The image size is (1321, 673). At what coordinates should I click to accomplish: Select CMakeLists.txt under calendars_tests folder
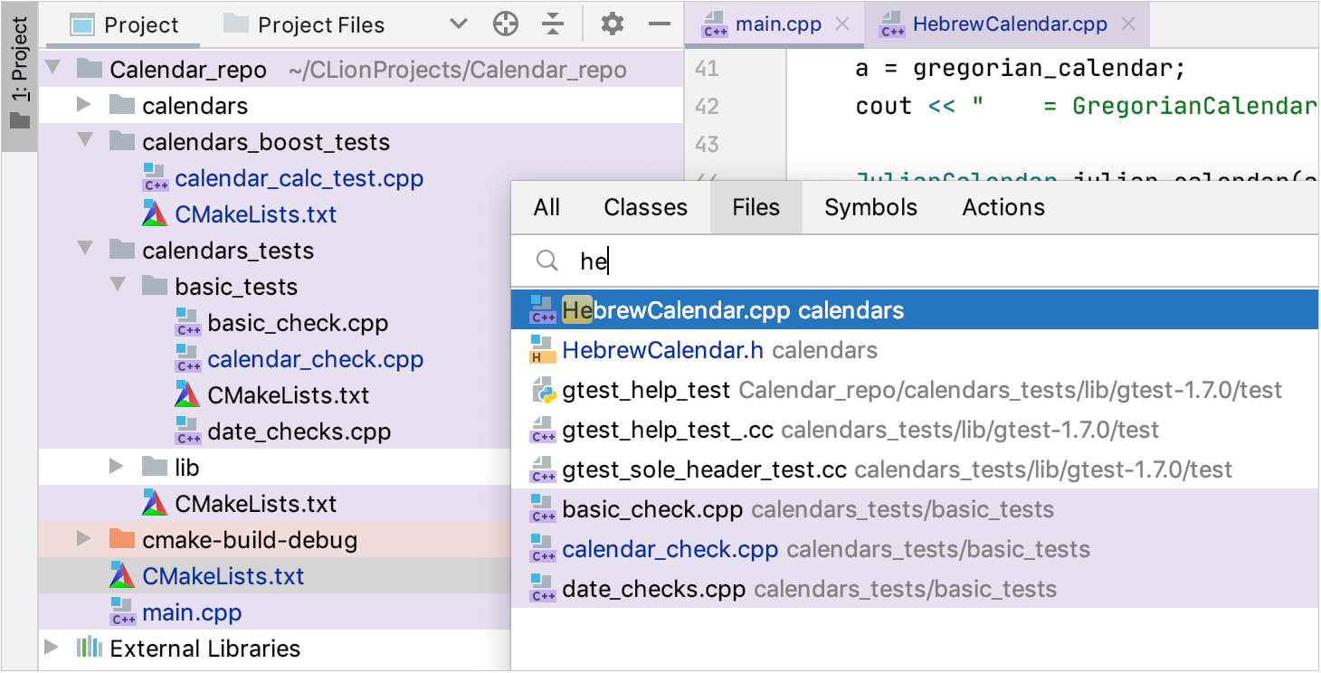point(256,504)
